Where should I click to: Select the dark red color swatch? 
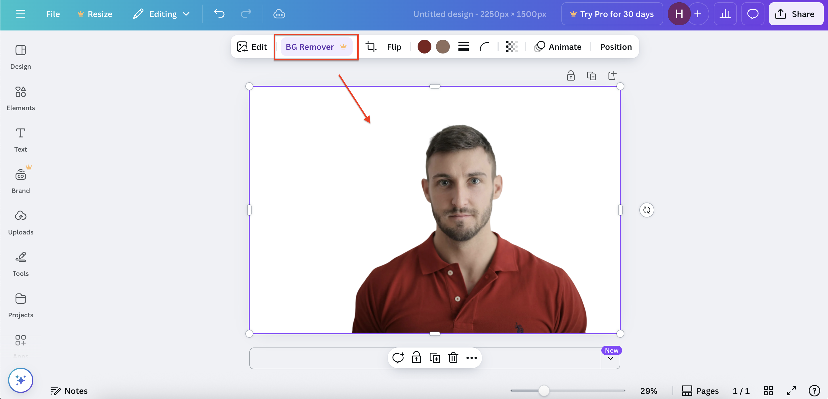(424, 47)
